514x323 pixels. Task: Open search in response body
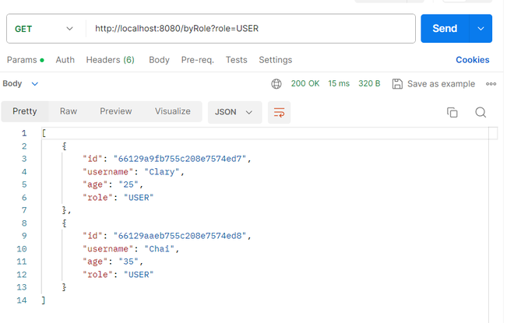[x=481, y=112]
